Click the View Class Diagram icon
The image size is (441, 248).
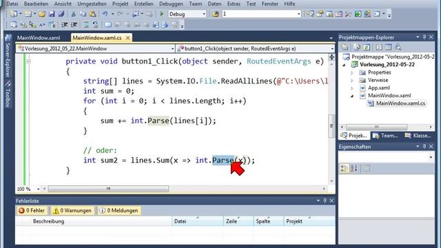point(398,48)
